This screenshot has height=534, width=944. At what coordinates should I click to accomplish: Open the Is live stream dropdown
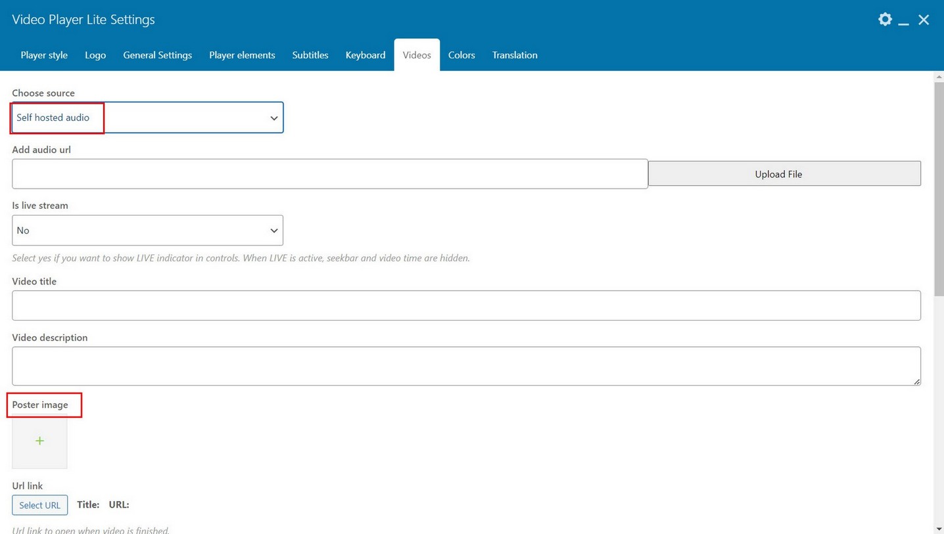[147, 231]
